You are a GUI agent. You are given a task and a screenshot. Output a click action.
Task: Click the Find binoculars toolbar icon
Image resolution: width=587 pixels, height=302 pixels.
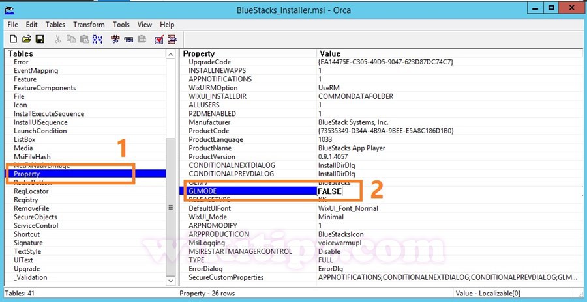pos(97,39)
